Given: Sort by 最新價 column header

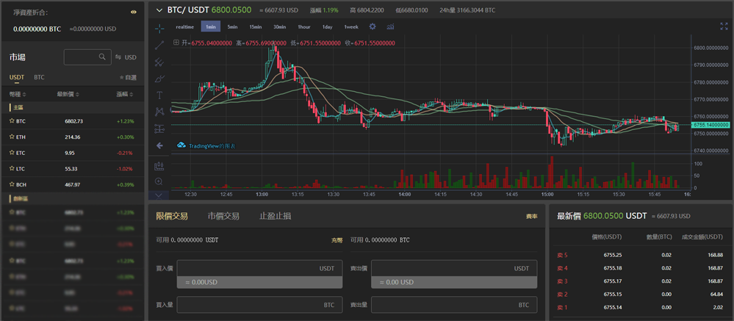Looking at the screenshot, I should click(x=68, y=94).
